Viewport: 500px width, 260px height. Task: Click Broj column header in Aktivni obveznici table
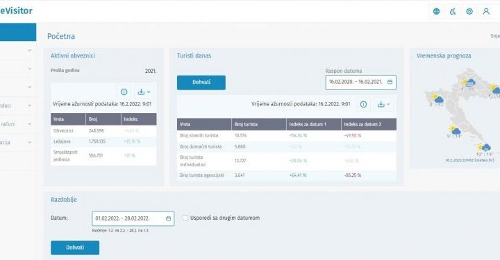103,119
